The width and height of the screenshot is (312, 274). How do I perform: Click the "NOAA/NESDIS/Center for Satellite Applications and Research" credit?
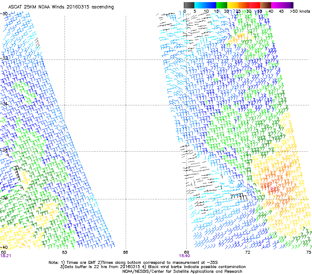[182, 271]
